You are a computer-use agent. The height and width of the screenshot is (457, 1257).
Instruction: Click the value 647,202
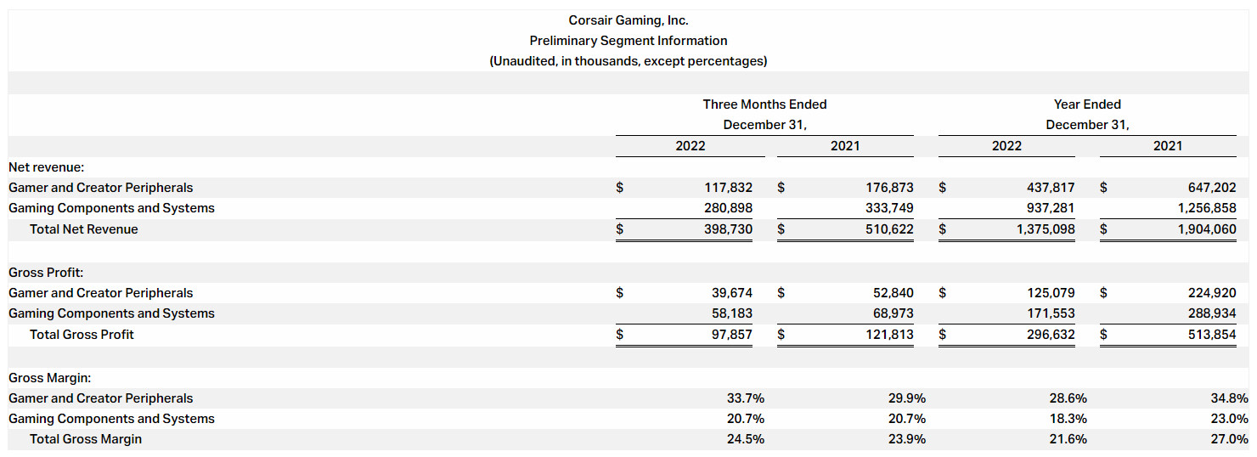1210,188
